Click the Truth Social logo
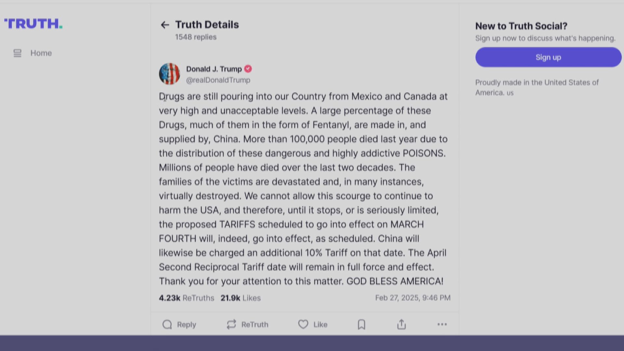Image resolution: width=624 pixels, height=351 pixels. point(33,24)
